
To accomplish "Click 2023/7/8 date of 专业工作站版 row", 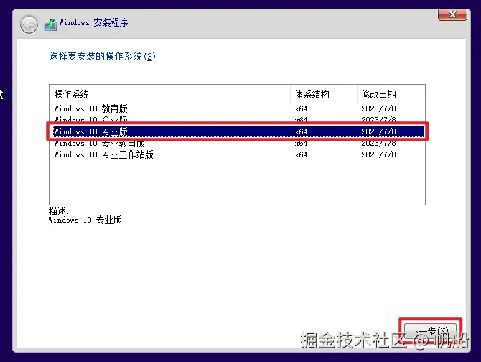I will (x=378, y=154).
